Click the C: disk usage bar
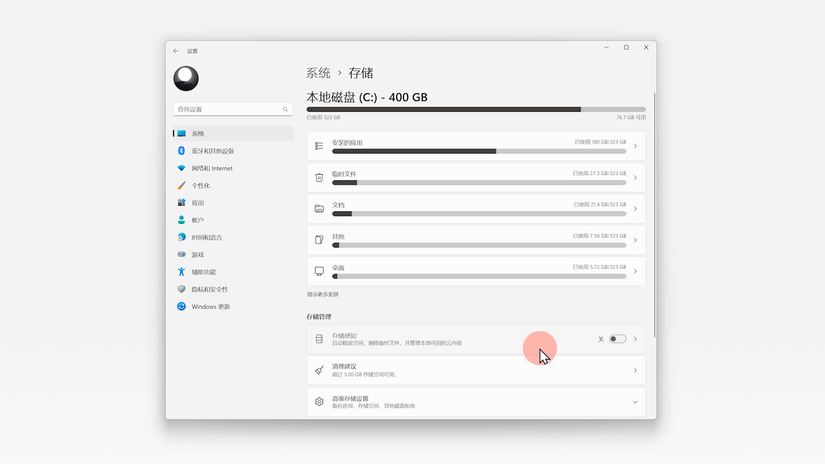825x464 pixels. point(476,110)
